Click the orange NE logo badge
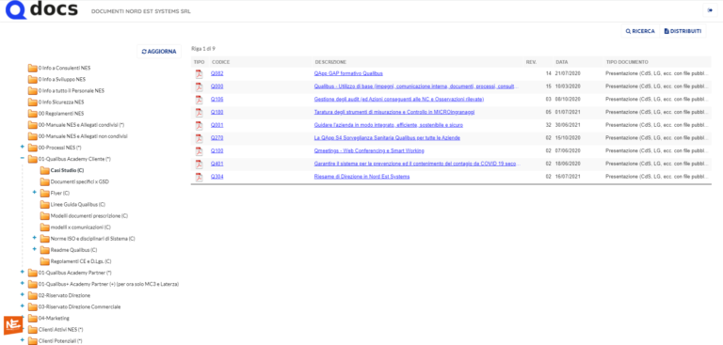Screen dimensions: 723x345 [x=13, y=325]
